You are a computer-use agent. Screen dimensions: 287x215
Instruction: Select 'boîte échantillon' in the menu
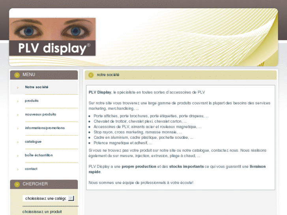[39, 155]
